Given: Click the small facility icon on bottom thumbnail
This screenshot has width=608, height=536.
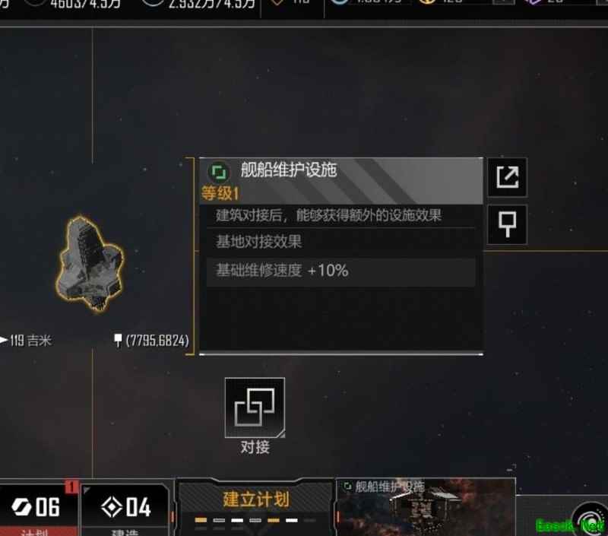Looking at the screenshot, I should [347, 486].
